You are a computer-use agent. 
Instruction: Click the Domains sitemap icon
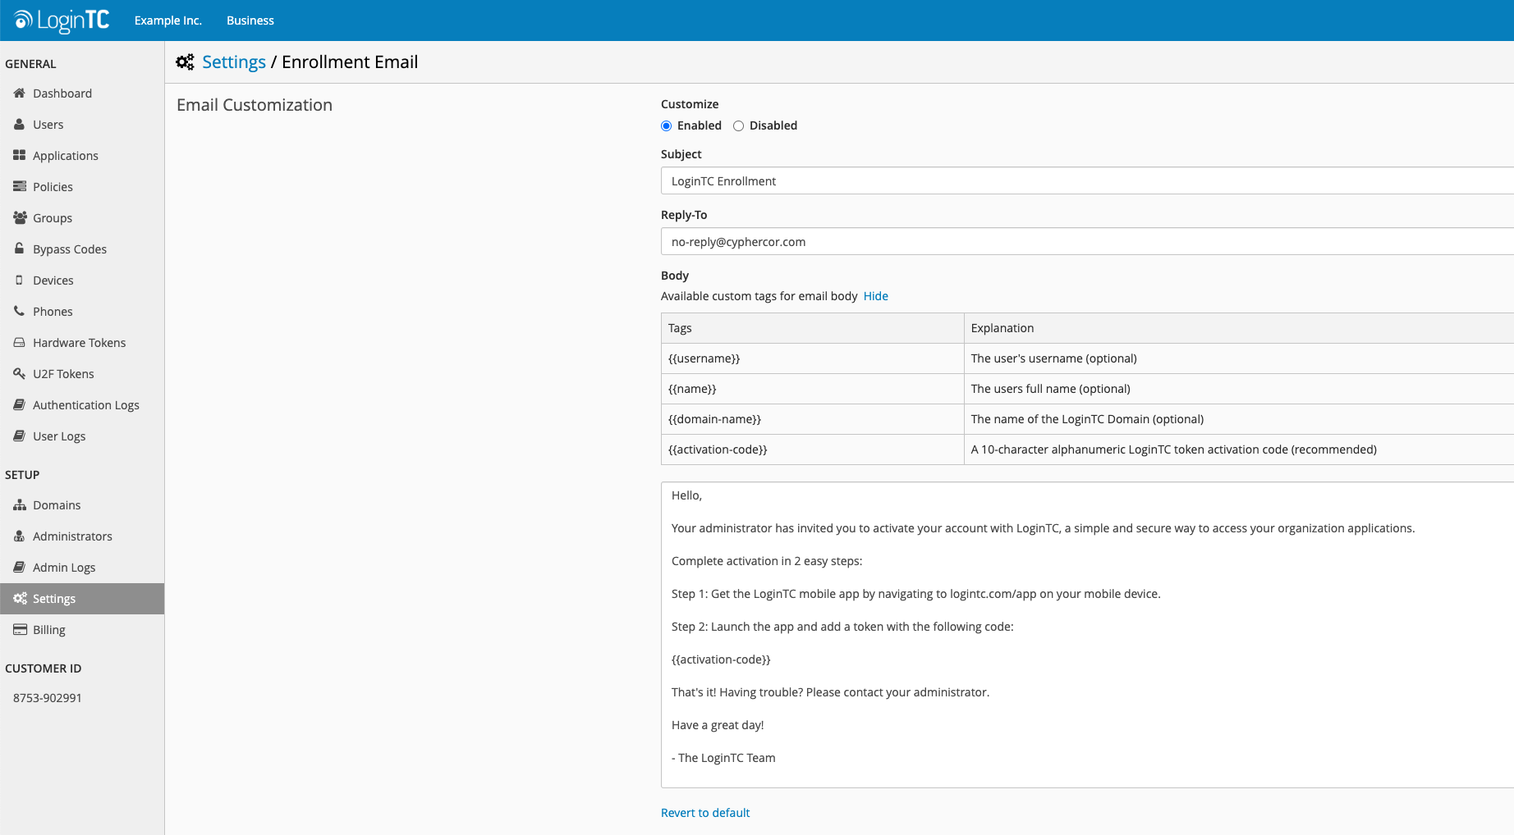[20, 504]
